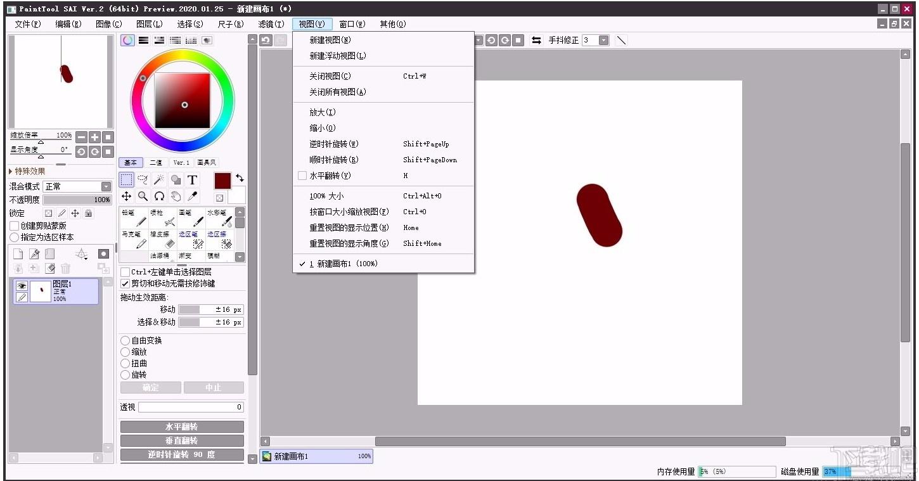Click brush list scroll-up arrow
The width and height of the screenshot is (919, 481).
[x=240, y=212]
